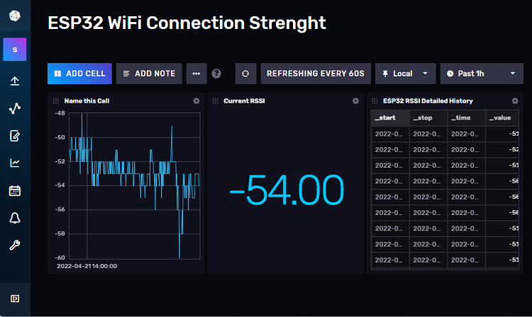
Task: Open the Data Explorer graph icon
Action: (x=15, y=108)
